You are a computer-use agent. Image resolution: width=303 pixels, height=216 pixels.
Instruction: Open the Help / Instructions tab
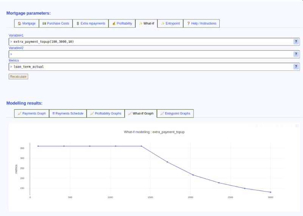pos(201,23)
